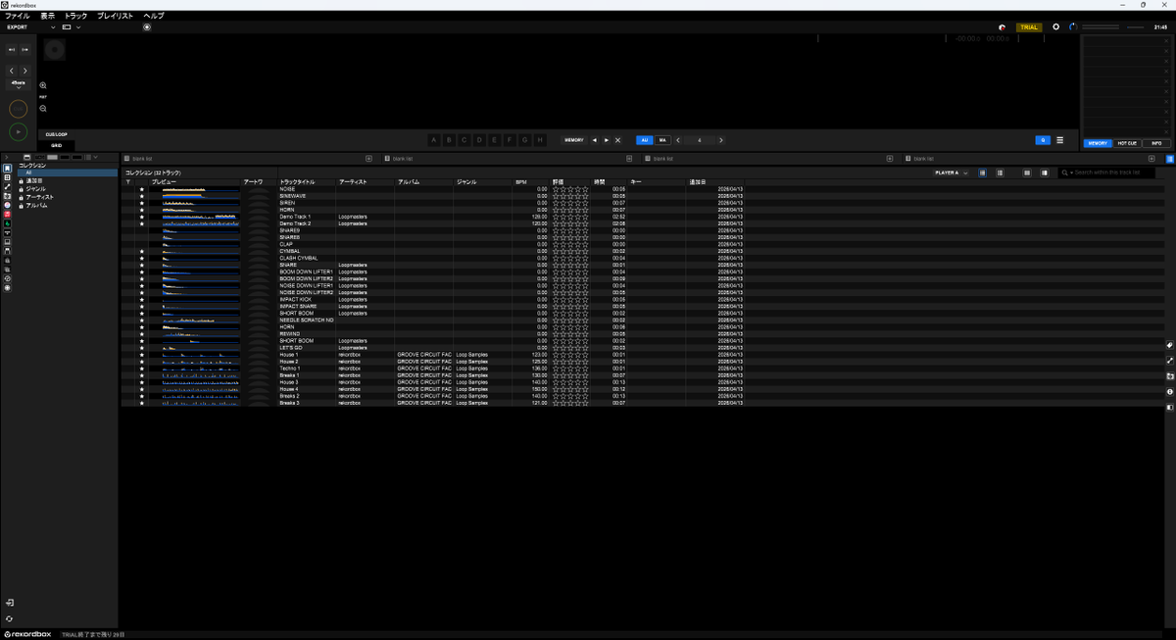This screenshot has height=640, width=1176.
Task: Select the green waveform sidebar icon
Action: tap(8, 223)
